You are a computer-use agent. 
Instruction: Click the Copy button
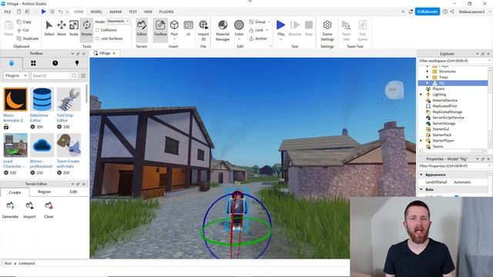(x=24, y=22)
